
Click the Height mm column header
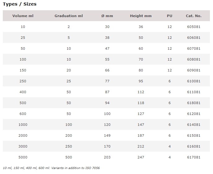click(141, 16)
